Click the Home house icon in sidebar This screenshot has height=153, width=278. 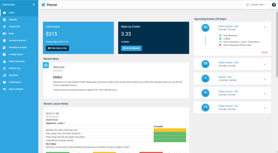tap(4, 12)
